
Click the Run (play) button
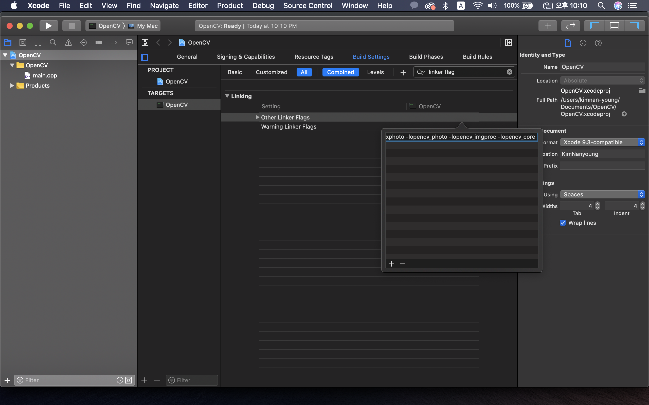pos(48,26)
